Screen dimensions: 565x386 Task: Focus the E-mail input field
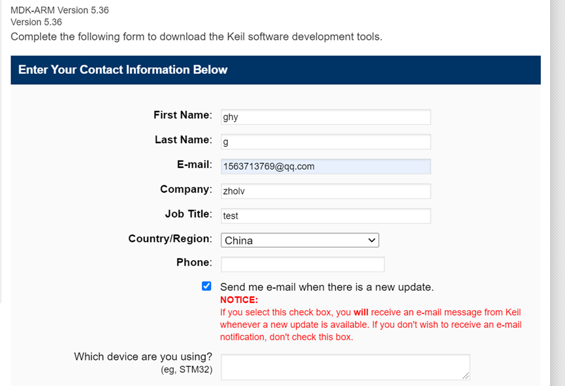click(326, 167)
